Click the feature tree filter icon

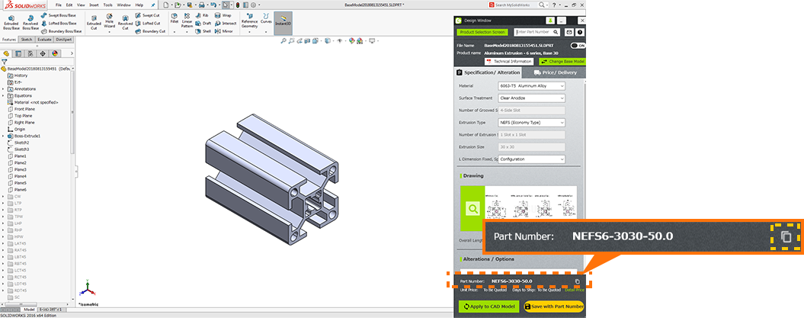click(5, 62)
